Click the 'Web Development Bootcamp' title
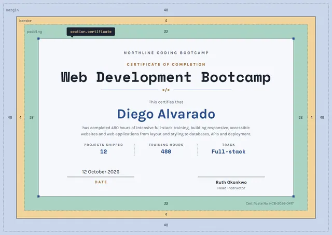This screenshot has height=235, width=332. tap(166, 77)
